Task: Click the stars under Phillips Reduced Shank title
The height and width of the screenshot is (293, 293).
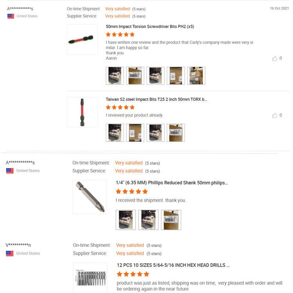Action: click(132, 191)
